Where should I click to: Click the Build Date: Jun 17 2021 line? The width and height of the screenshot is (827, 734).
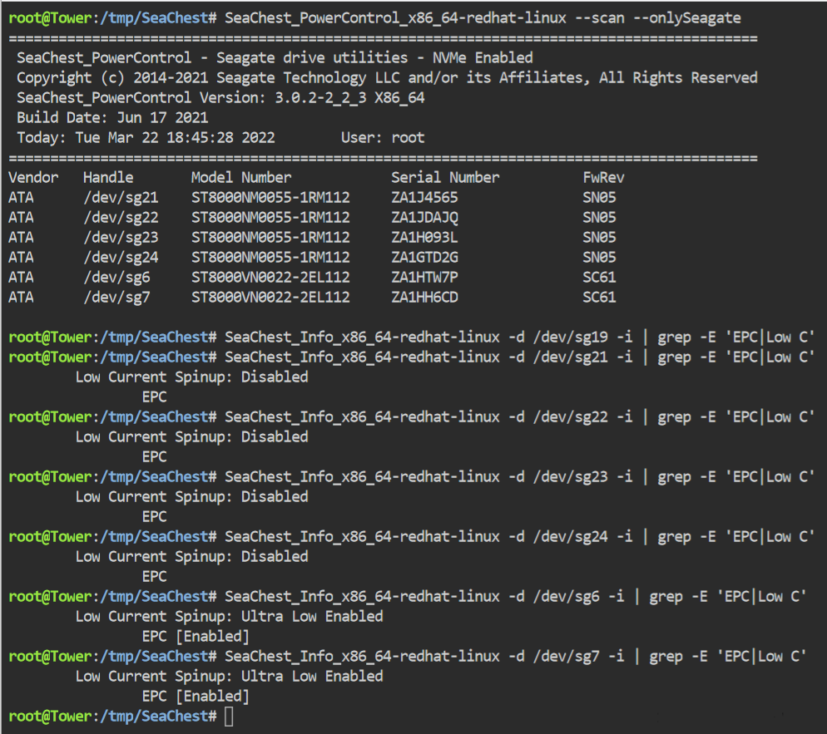coord(112,117)
